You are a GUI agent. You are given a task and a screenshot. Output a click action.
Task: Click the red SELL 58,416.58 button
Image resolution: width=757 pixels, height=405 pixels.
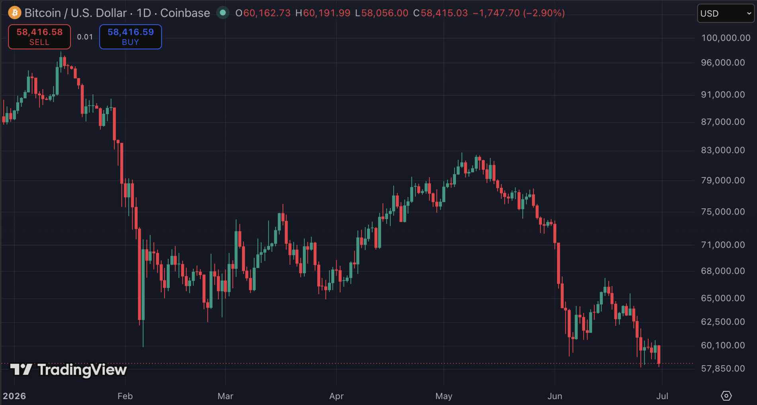click(39, 37)
